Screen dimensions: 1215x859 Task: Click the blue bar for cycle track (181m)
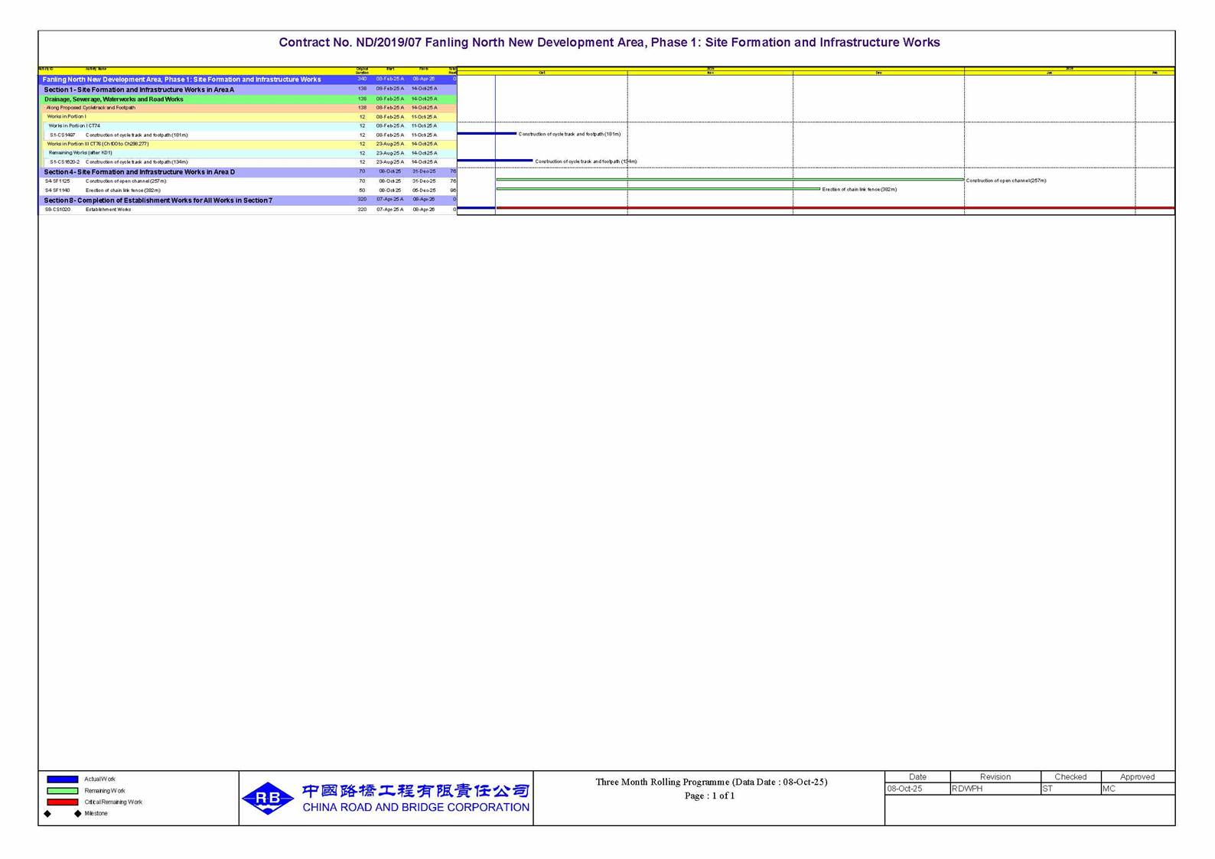pyautogui.click(x=487, y=134)
